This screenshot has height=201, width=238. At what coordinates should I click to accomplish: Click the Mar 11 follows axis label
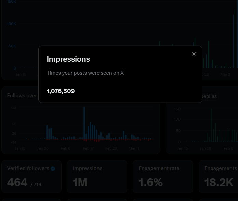(134, 148)
